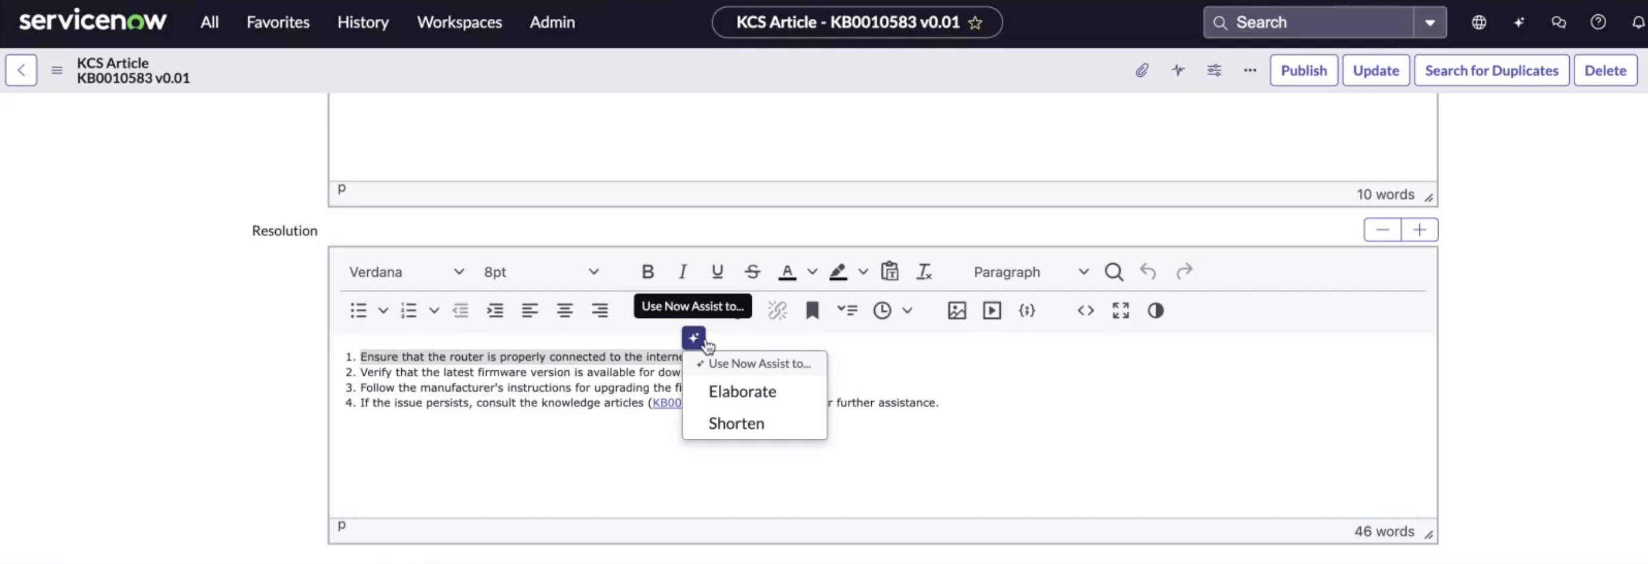Choose Elaborate from Now Assist menu
This screenshot has width=1648, height=564.
[x=742, y=392]
